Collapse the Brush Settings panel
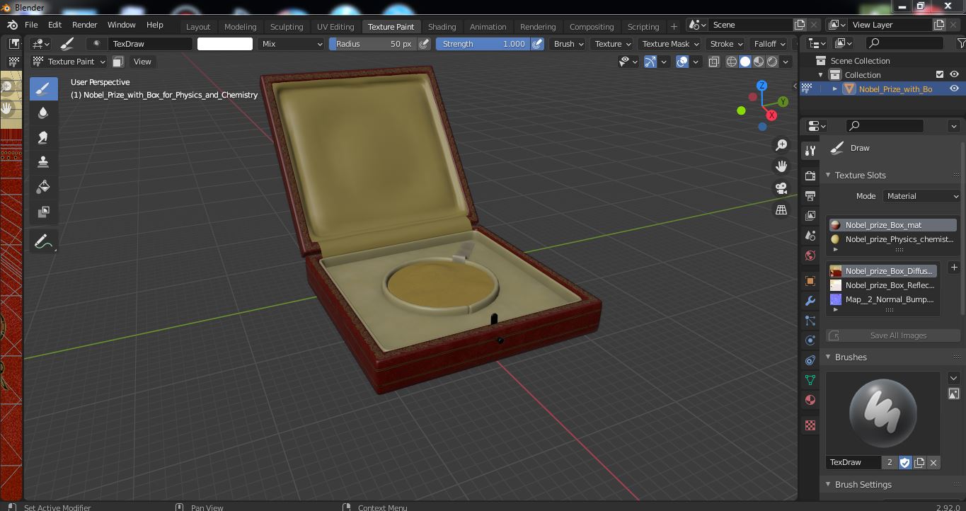The image size is (966, 511). (829, 485)
